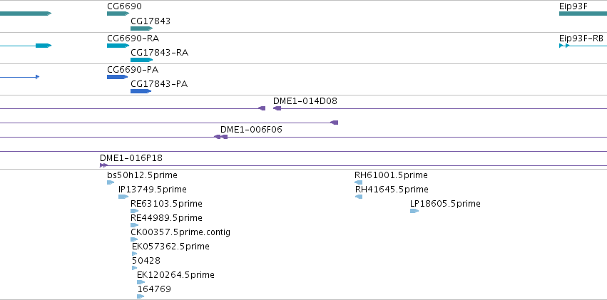
Task: Select the LP18605.5prime EST glyph
Action: pos(414,211)
